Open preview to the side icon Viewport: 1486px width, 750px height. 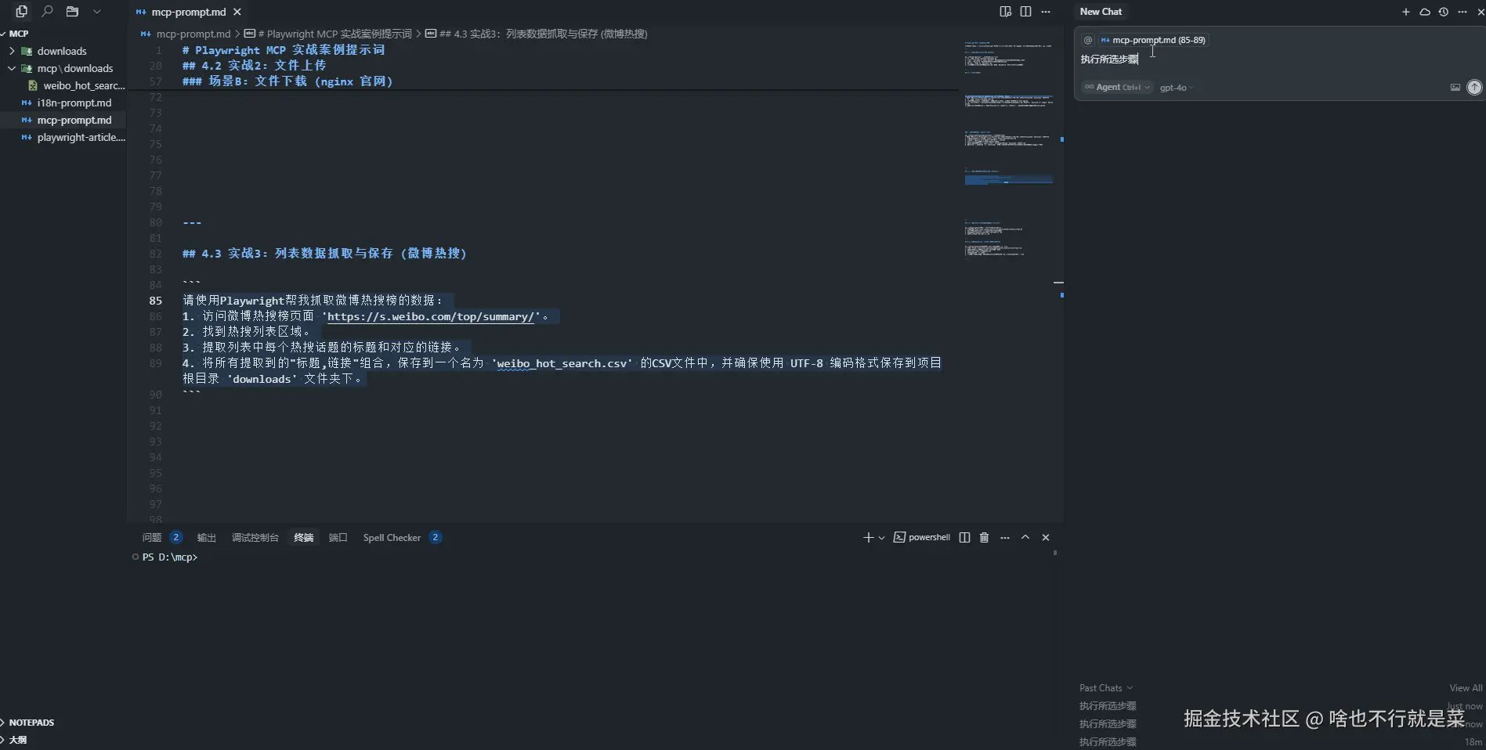pos(1006,12)
